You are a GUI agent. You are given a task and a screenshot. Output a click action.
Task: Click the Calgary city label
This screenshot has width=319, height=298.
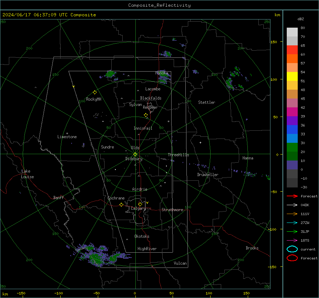pos(138,208)
